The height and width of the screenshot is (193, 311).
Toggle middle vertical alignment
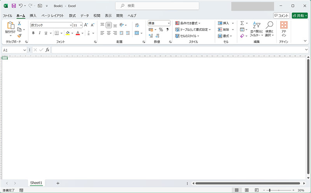pos(109,25)
